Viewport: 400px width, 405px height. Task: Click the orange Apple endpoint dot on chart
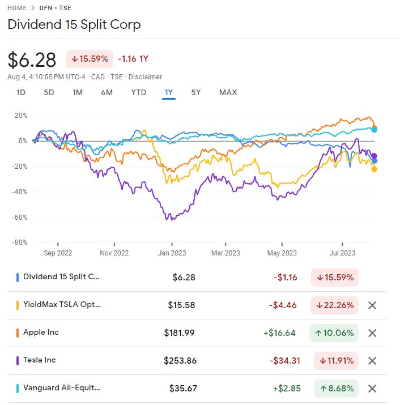[374, 128]
